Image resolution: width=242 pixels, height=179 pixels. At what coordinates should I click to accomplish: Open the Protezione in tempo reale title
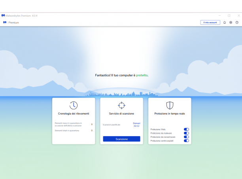[x=170, y=114]
